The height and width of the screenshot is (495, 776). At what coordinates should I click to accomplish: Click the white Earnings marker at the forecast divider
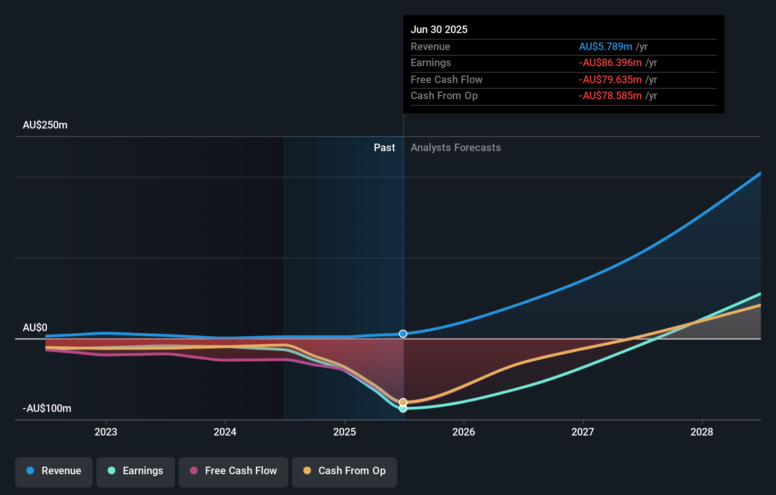click(x=403, y=409)
